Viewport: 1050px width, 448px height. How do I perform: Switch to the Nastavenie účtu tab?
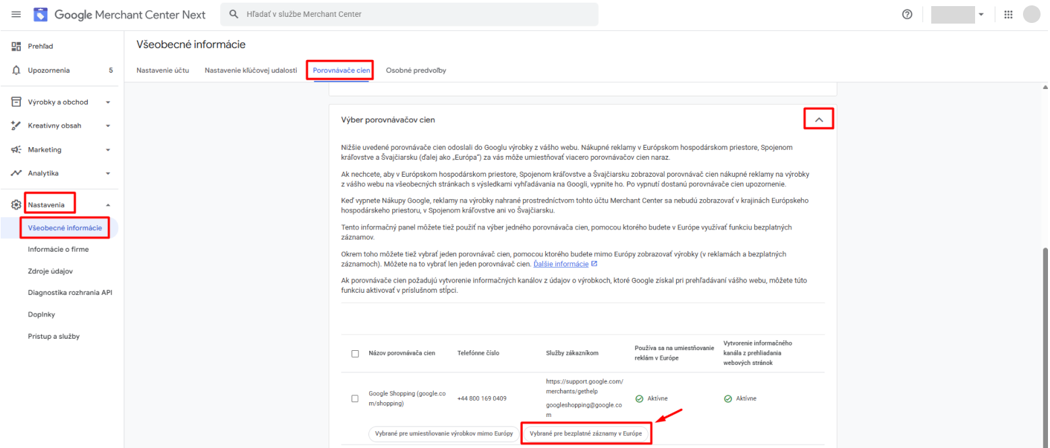163,70
